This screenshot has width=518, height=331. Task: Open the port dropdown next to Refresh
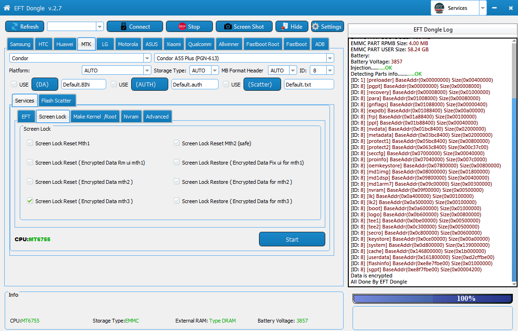(100, 26)
